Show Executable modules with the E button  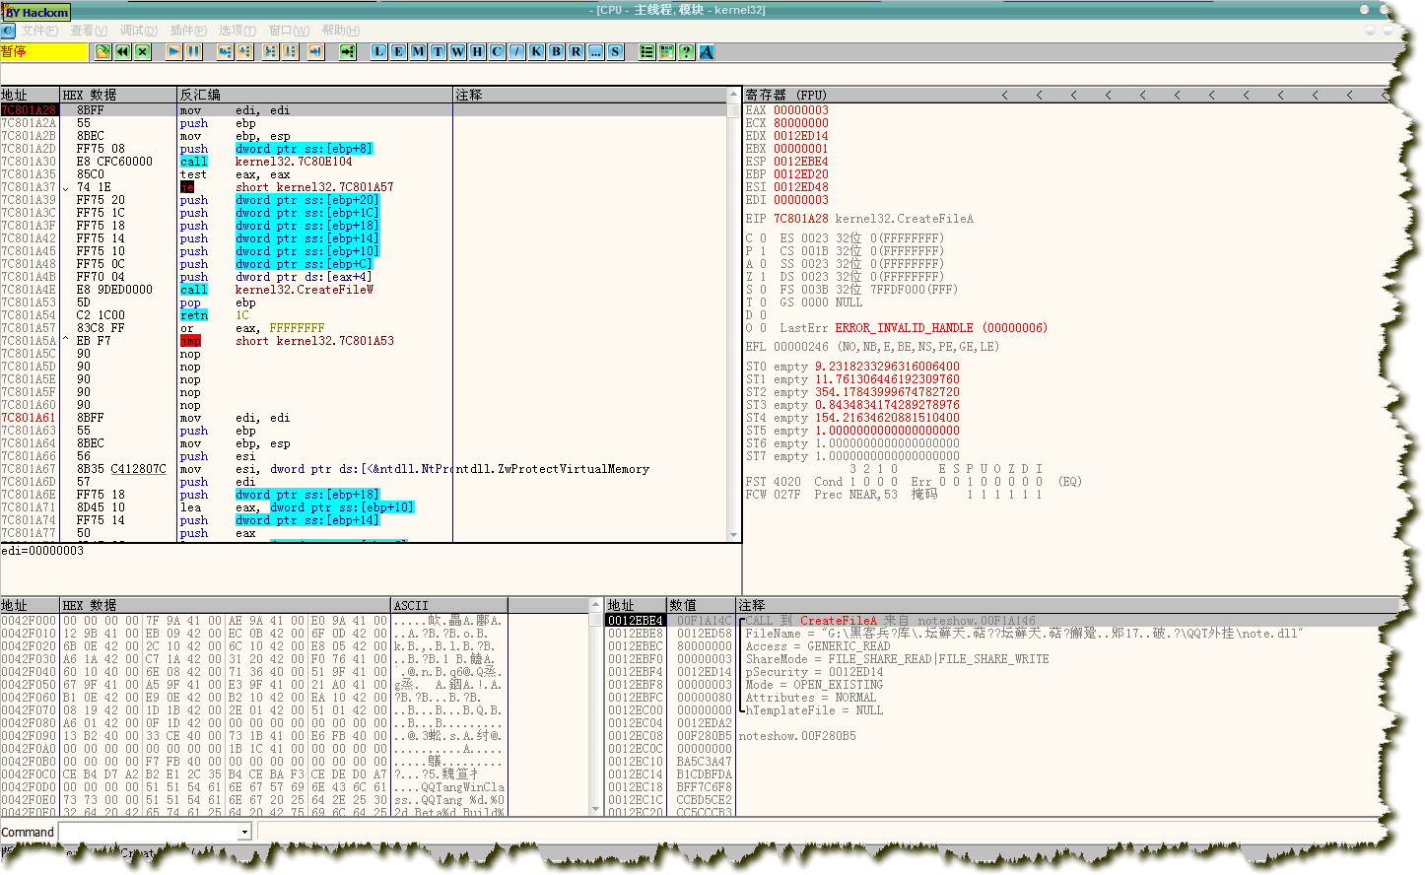click(399, 51)
